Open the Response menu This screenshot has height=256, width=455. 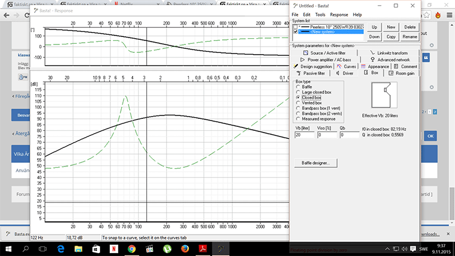(339, 14)
